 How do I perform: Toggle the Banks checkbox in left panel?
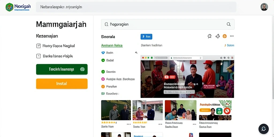pos(38,56)
